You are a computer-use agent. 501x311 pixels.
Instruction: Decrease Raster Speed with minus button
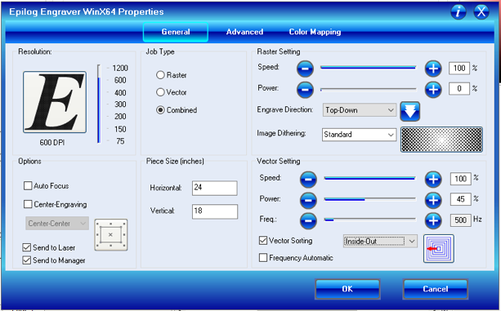click(305, 69)
